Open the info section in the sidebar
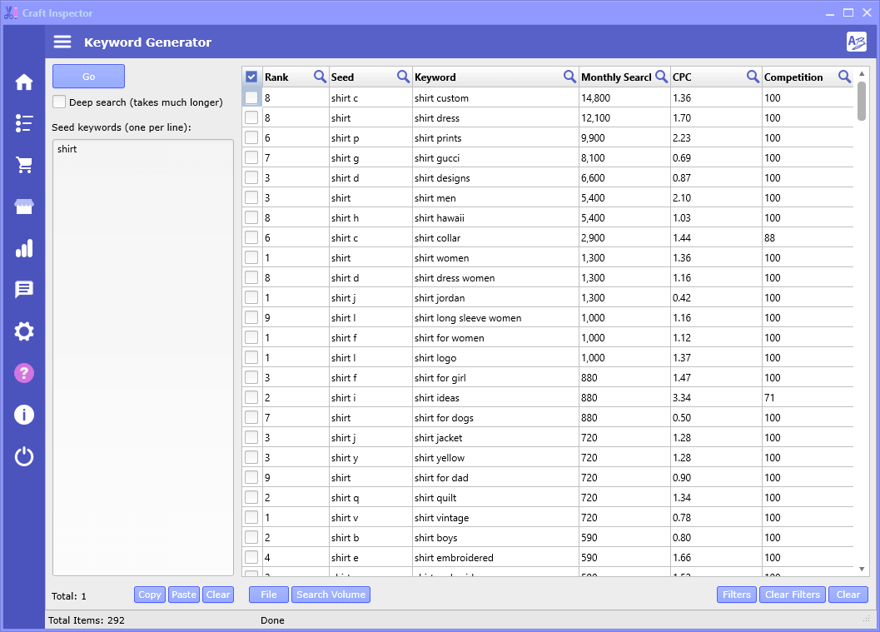This screenshot has width=880, height=632. point(23,415)
